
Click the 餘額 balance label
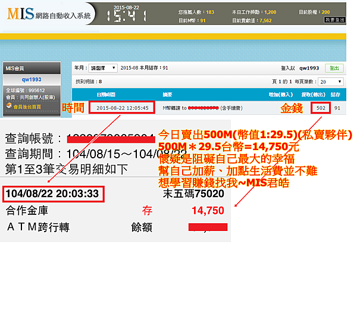(142, 227)
